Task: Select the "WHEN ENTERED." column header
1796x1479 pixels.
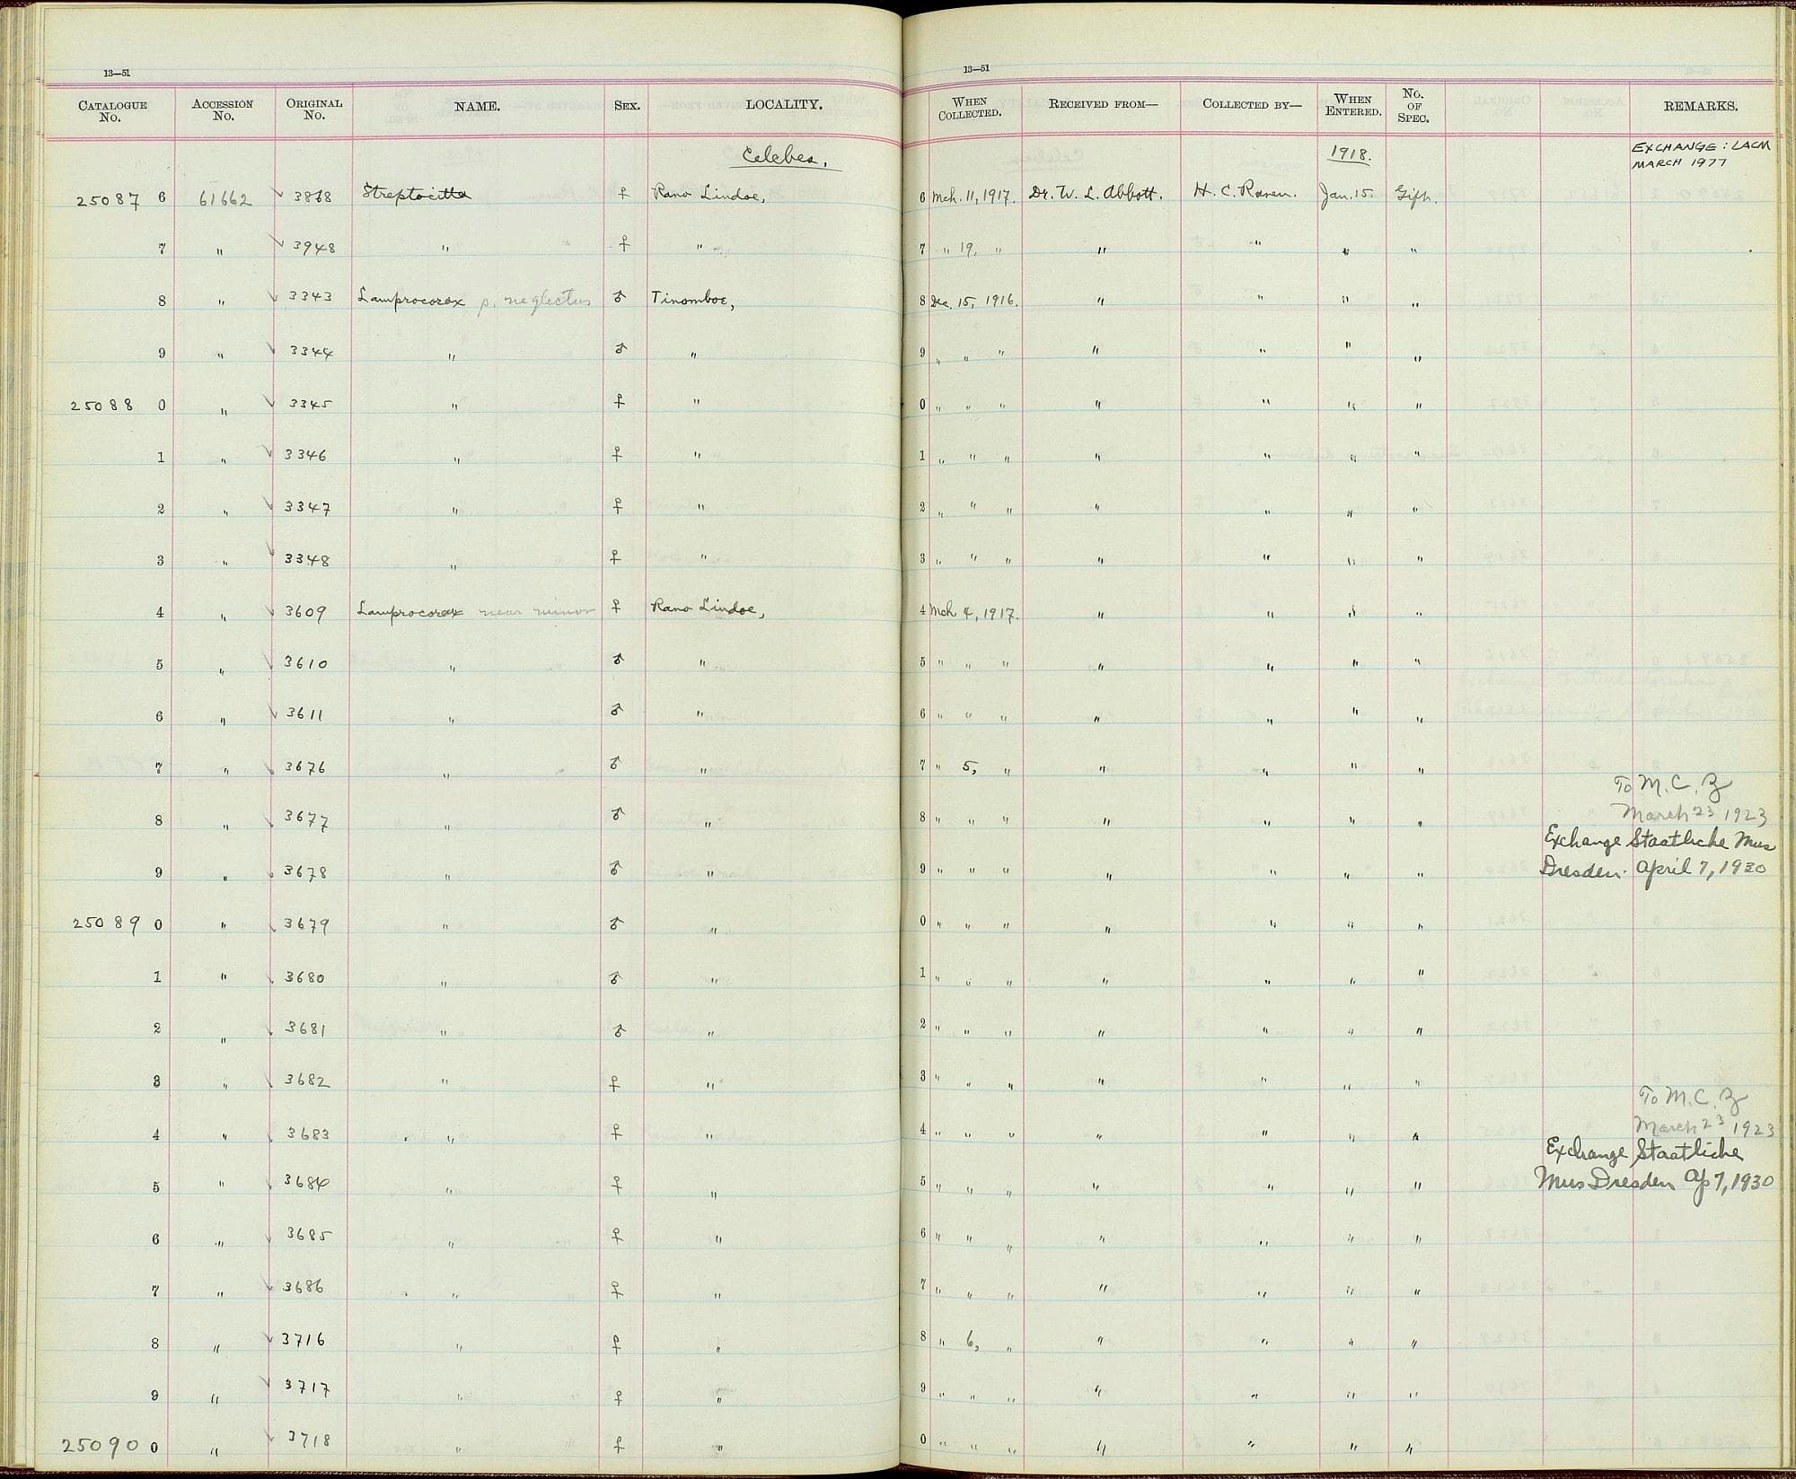Action: tap(1352, 105)
